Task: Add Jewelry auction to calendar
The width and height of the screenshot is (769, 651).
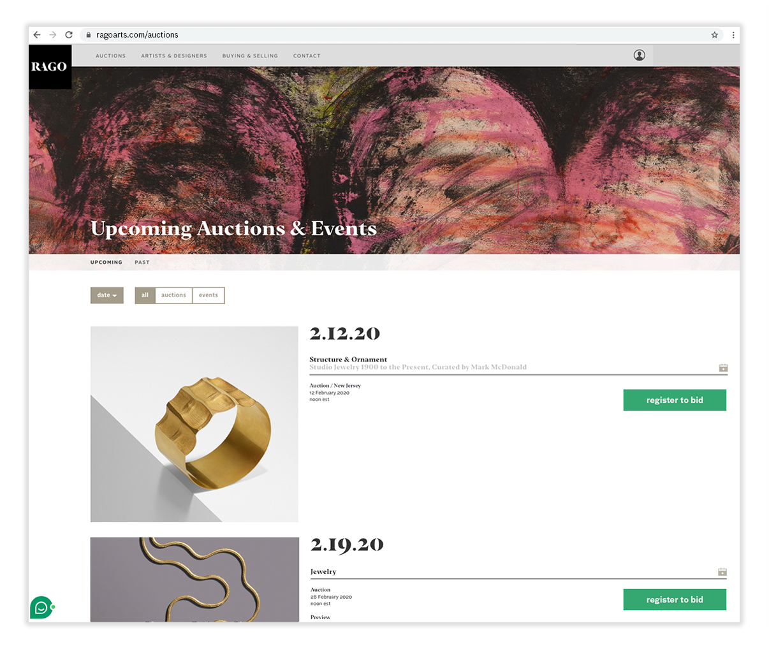Action: [x=722, y=572]
